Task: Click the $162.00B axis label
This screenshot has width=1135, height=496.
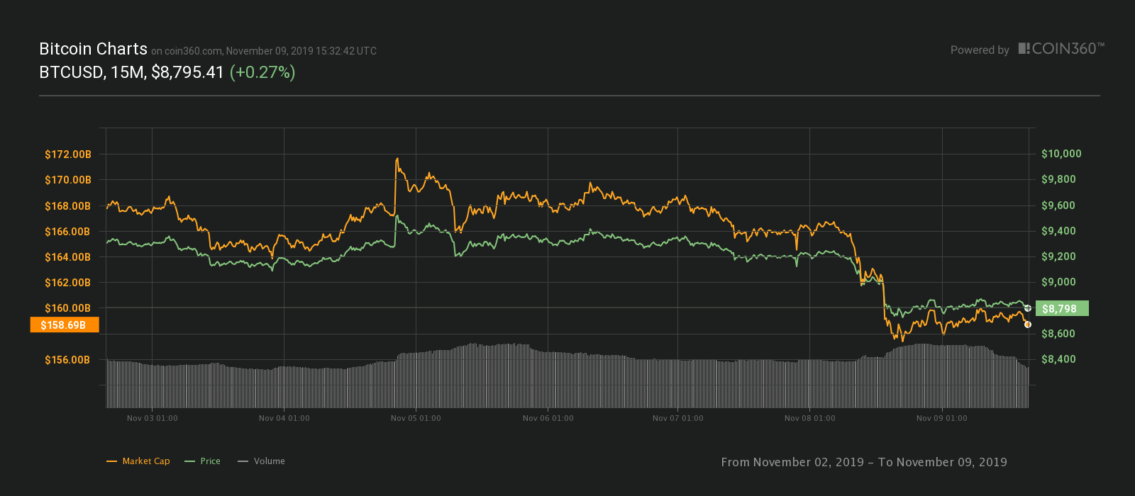Action: 68,283
